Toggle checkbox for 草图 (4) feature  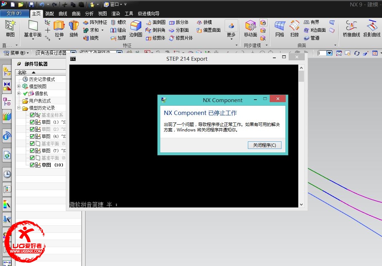pos(32,136)
